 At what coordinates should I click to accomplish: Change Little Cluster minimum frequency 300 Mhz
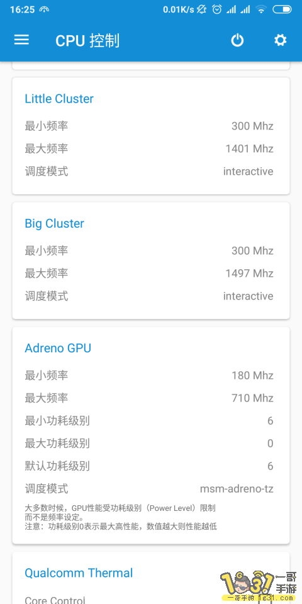151,126
